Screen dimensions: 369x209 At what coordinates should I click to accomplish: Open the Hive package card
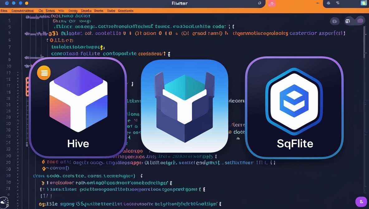78,108
